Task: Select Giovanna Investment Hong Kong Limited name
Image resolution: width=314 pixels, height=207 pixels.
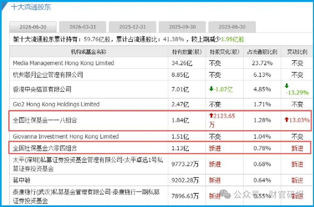Action: pos(66,137)
